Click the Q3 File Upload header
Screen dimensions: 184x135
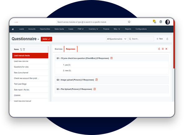112,89
